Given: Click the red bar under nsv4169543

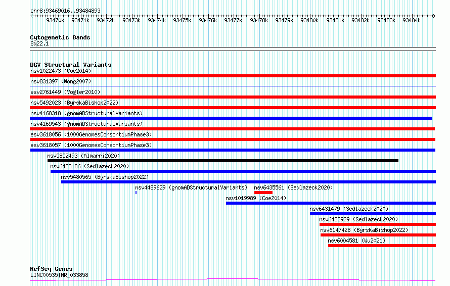Looking at the screenshot, I should point(233,129).
